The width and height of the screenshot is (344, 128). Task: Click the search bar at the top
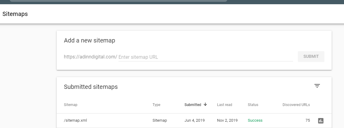(x=118, y=1)
